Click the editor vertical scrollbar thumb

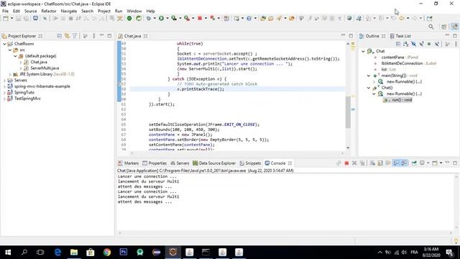(348, 112)
